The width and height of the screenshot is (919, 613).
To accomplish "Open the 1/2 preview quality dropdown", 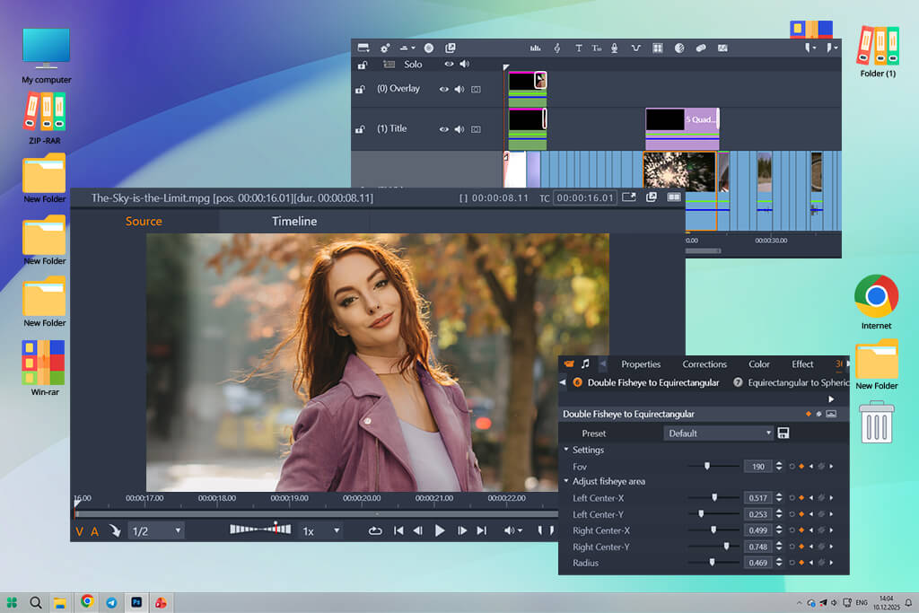I will tap(156, 531).
